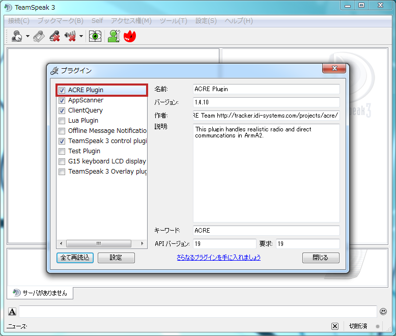Screen dimensions: 396x336
Task: Close the news ticker X icon
Action: 335,326
